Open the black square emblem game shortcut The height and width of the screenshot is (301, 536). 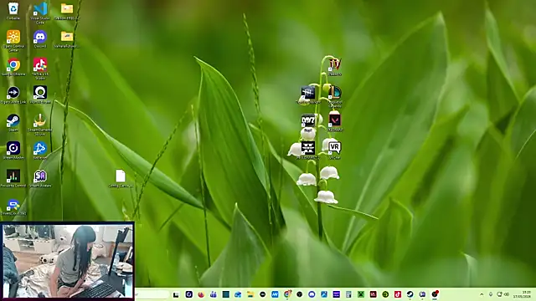pyautogui.click(x=307, y=149)
